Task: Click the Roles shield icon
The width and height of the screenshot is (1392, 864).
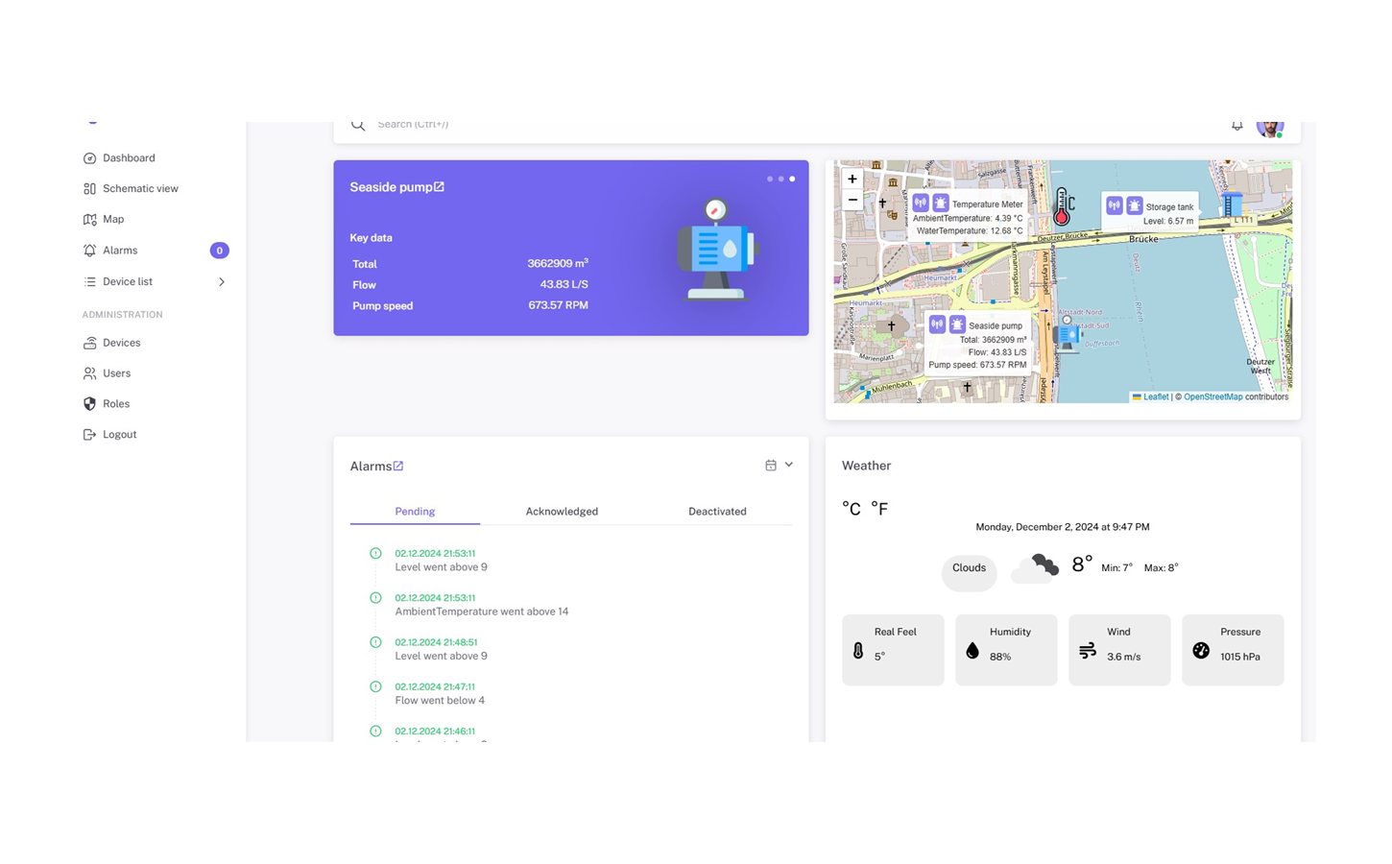Action: click(89, 403)
